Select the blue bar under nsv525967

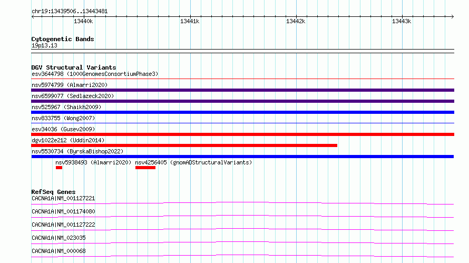click(x=242, y=112)
